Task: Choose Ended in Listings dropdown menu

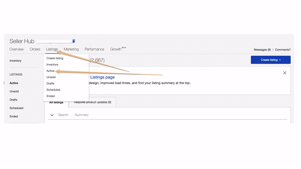Action: (x=51, y=96)
